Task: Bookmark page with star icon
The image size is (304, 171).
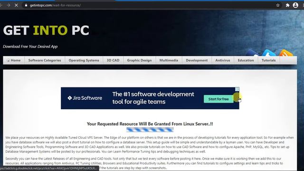Action: click(x=278, y=5)
